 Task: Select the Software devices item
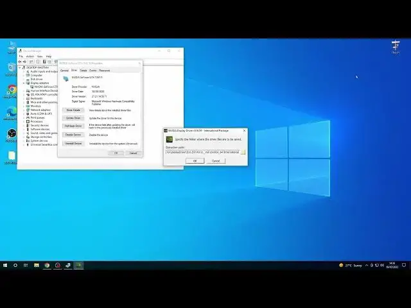(38, 129)
